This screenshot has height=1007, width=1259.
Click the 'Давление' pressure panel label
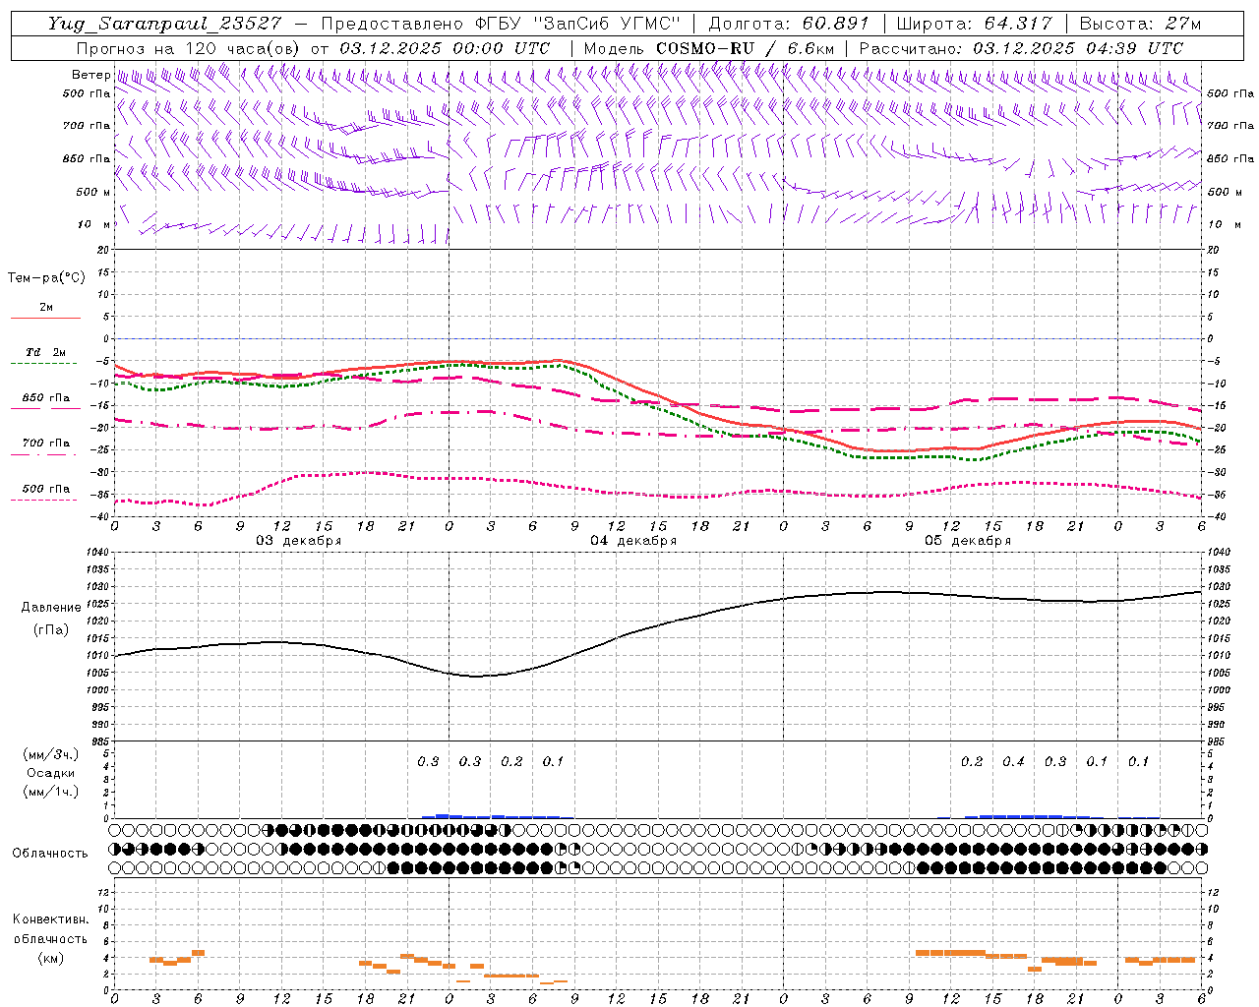point(51,608)
